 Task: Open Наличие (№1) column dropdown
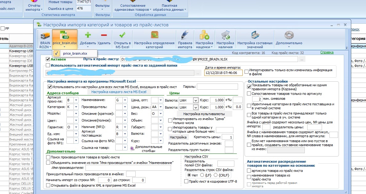click(x=125, y=127)
